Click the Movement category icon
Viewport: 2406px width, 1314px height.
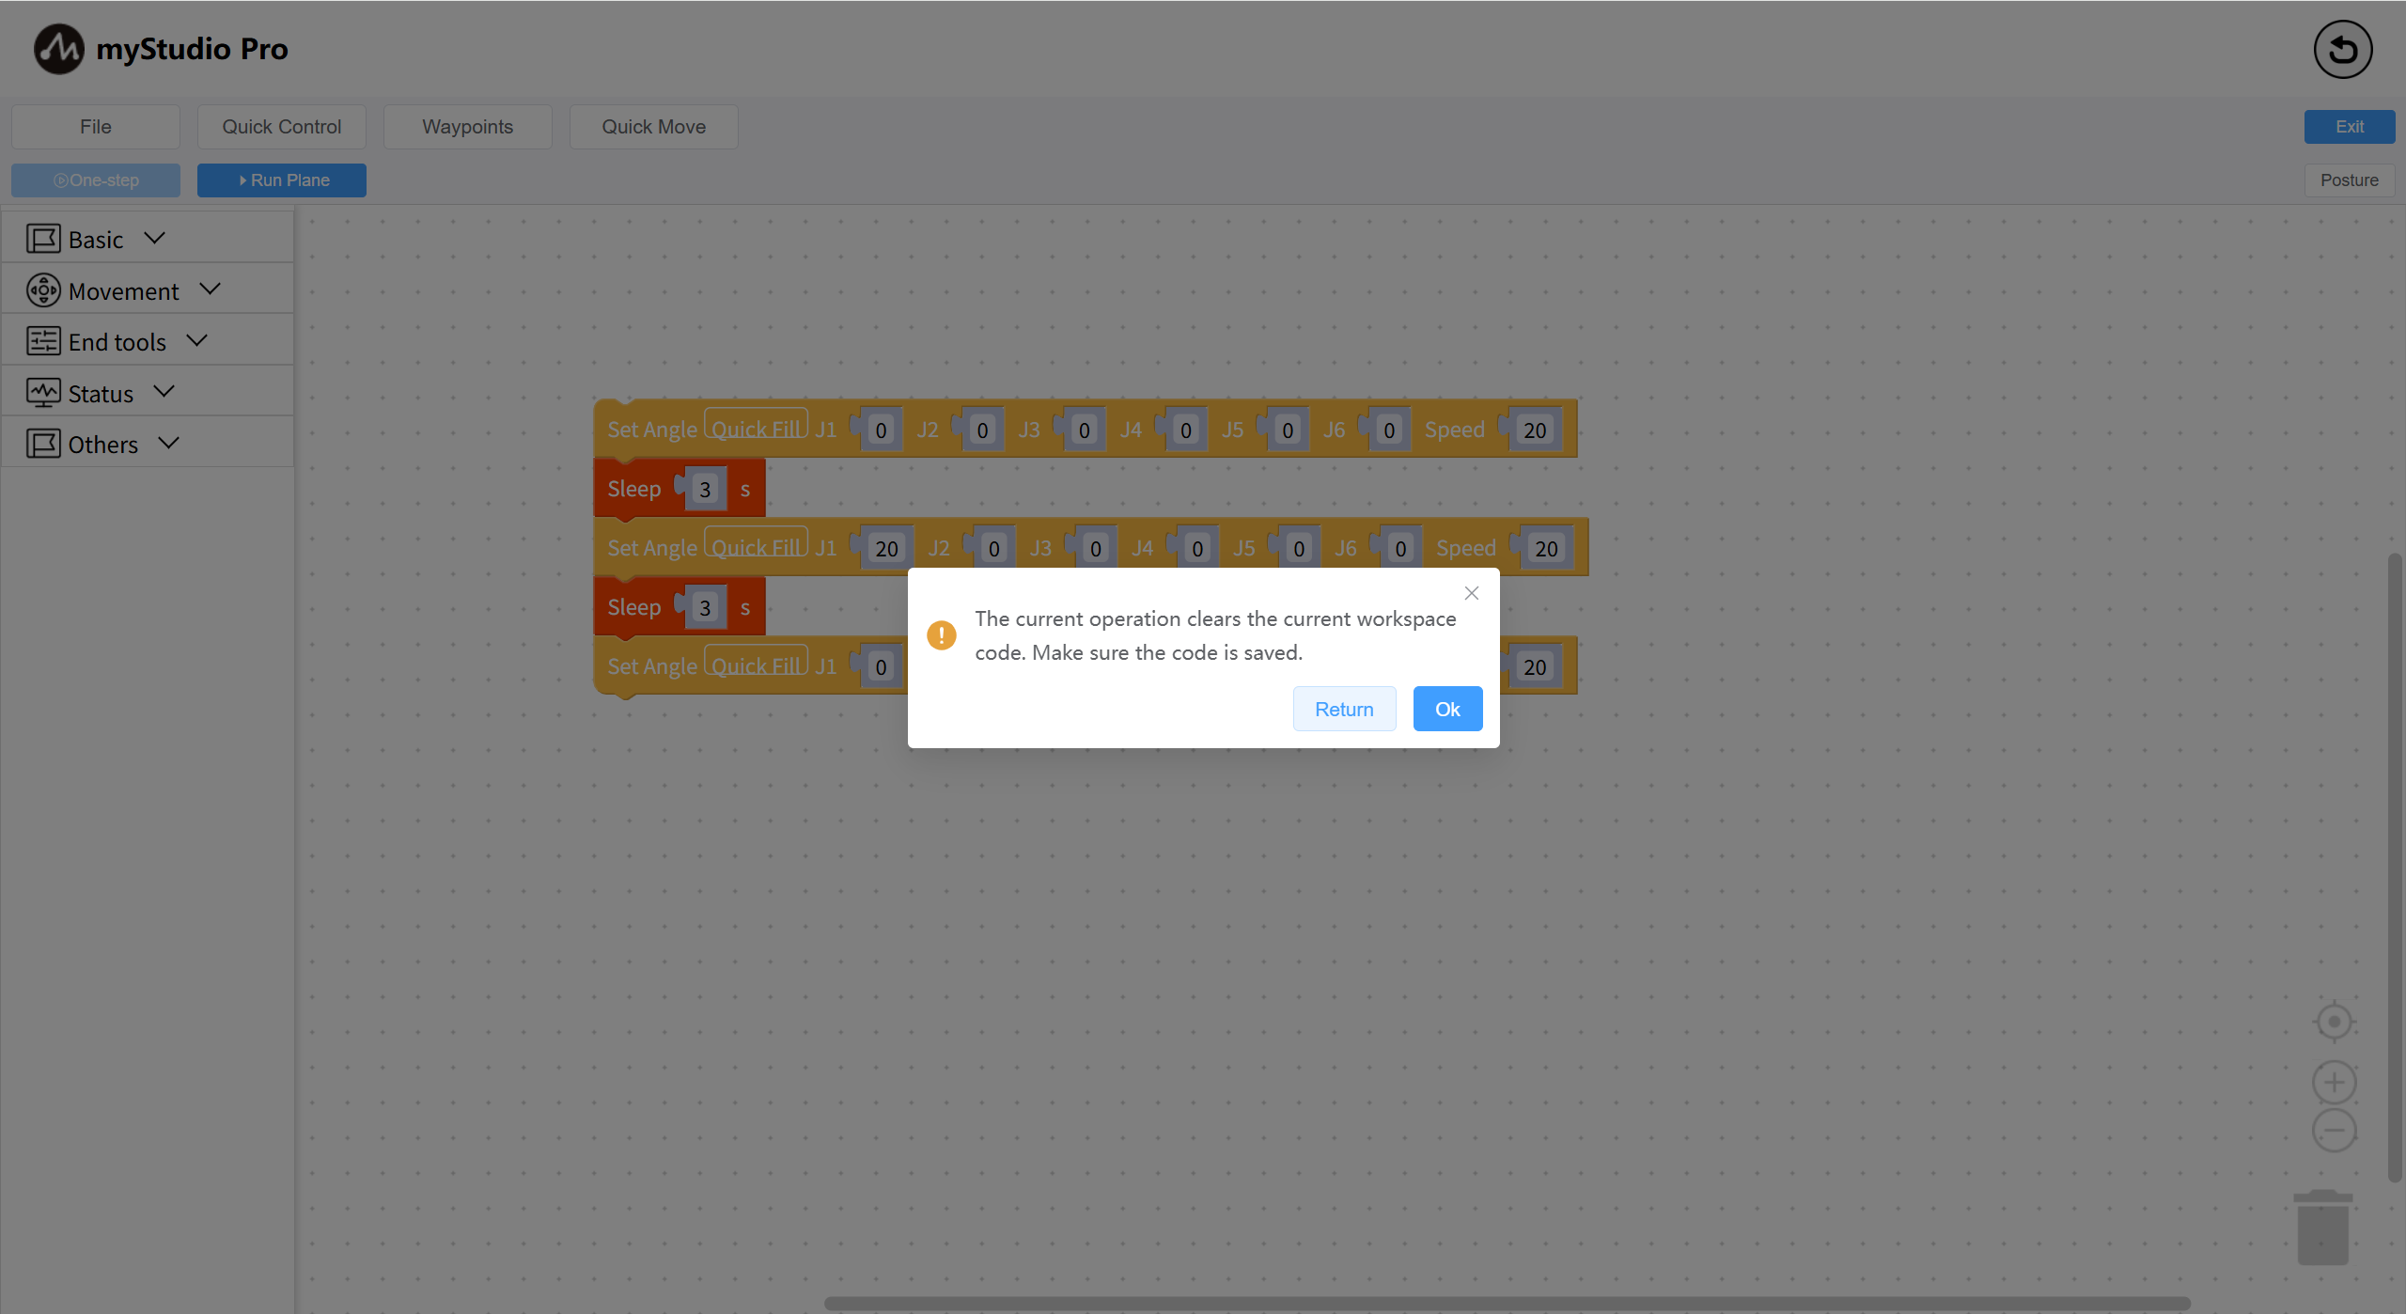click(x=43, y=290)
